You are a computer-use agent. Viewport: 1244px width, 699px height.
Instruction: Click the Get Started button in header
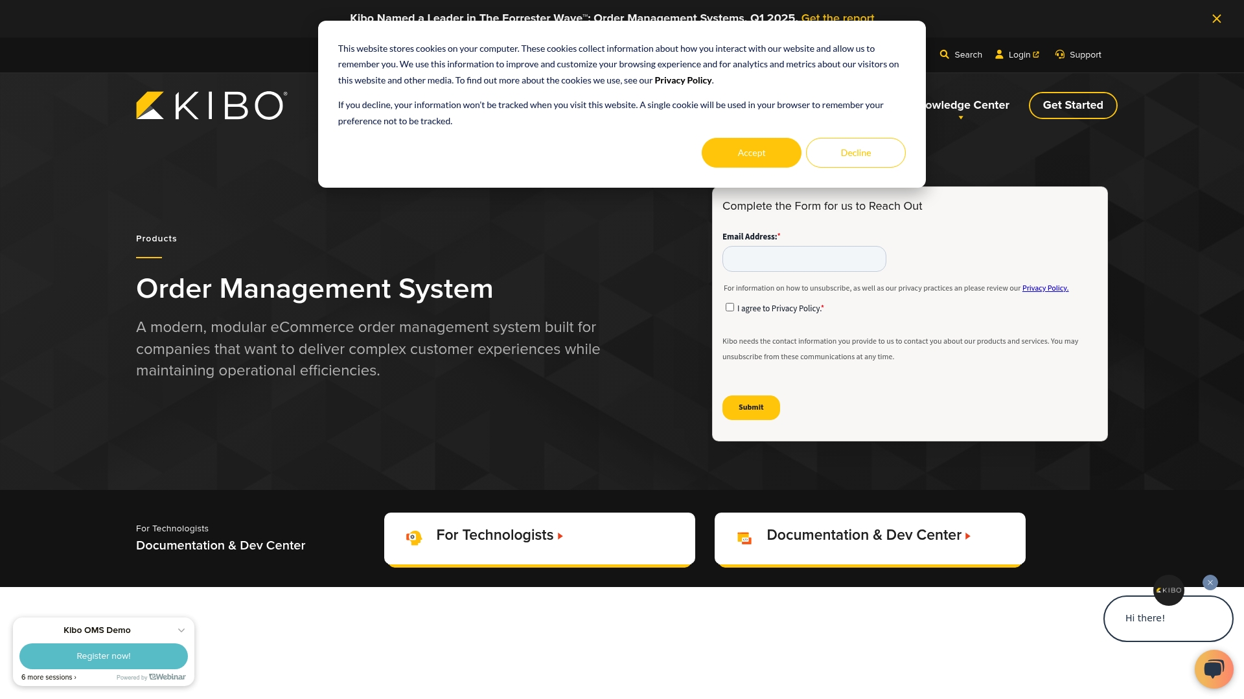(1072, 104)
